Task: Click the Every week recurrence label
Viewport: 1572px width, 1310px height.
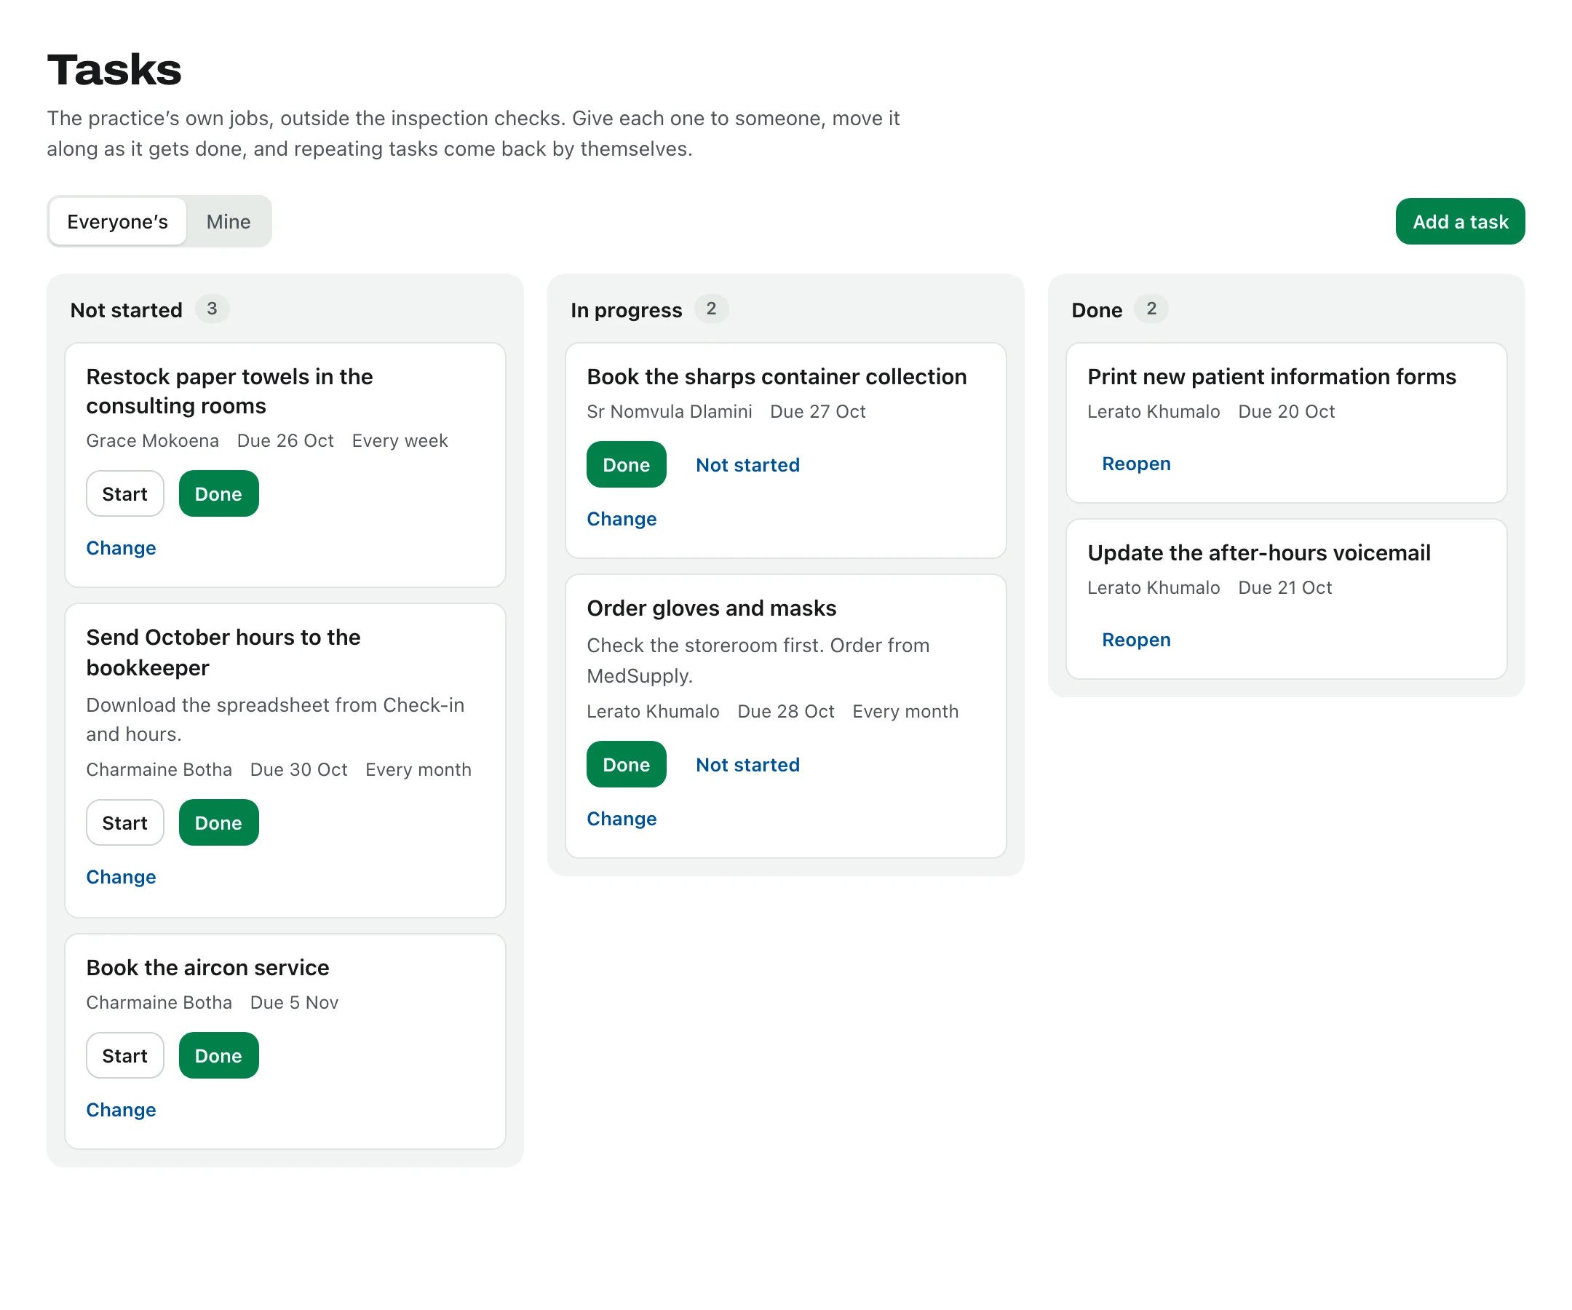Action: point(400,440)
